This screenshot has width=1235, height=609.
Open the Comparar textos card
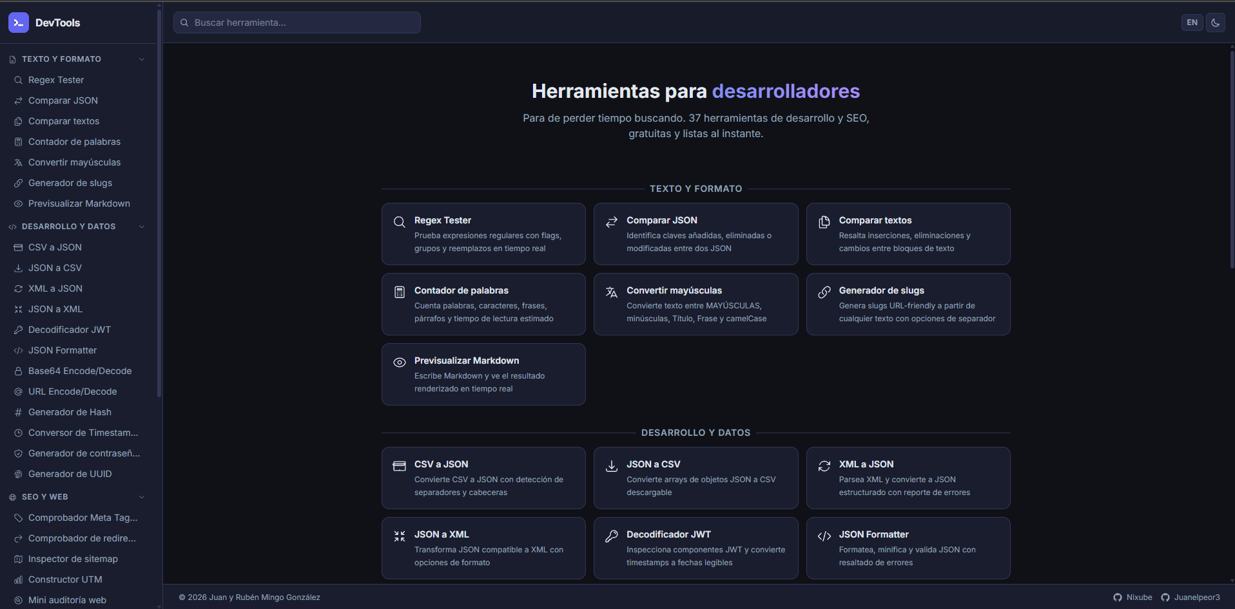point(908,234)
